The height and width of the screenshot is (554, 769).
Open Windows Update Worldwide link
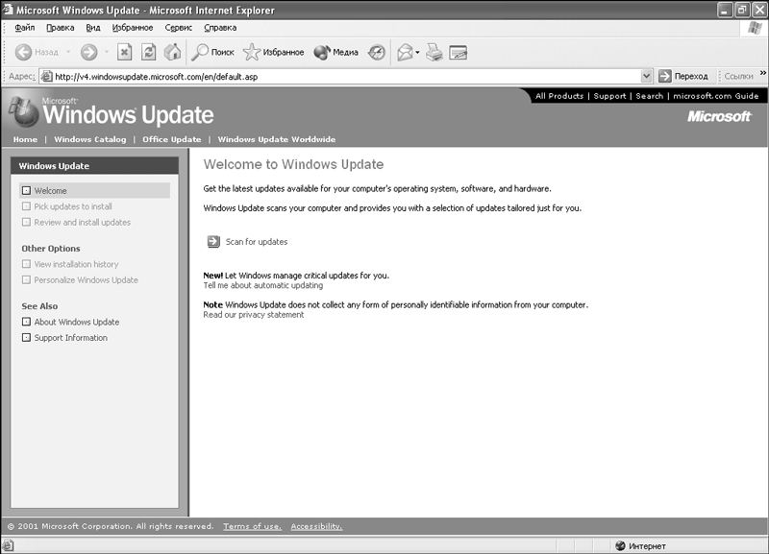tap(277, 139)
